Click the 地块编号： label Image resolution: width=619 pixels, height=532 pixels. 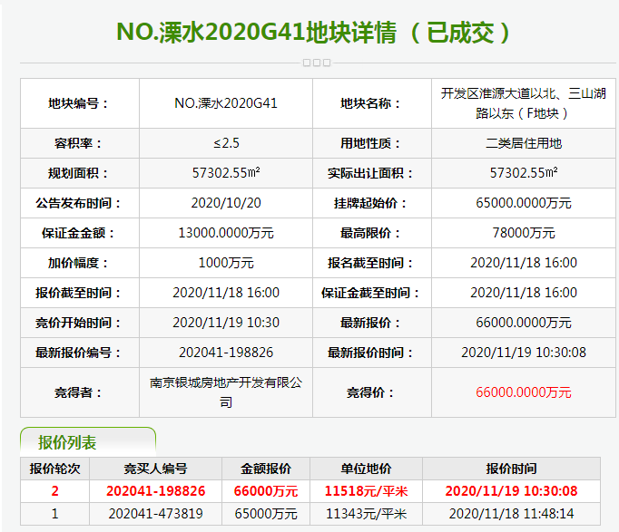[78, 103]
